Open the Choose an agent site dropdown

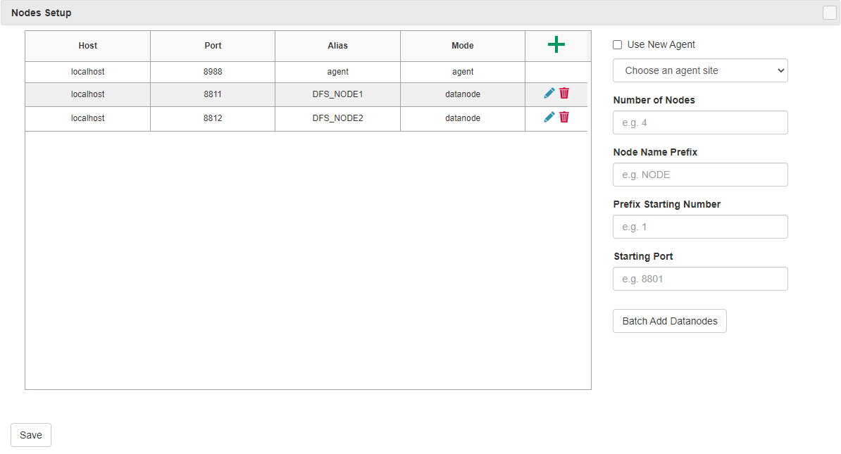point(700,70)
